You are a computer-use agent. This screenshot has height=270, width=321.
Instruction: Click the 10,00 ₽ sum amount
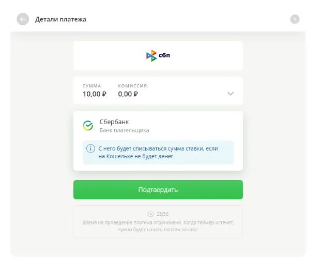94,94
